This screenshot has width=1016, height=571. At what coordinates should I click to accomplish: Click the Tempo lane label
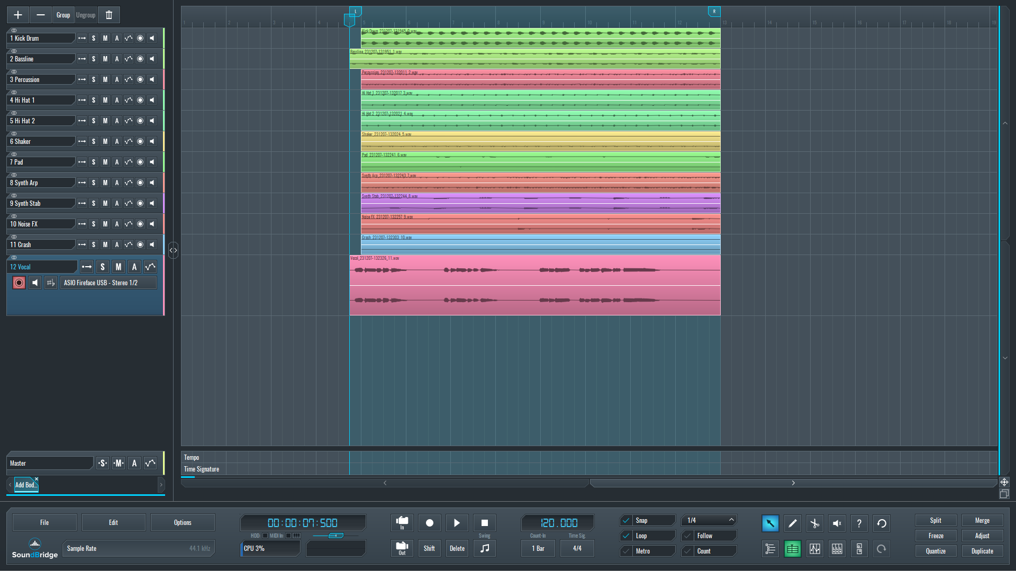click(192, 457)
